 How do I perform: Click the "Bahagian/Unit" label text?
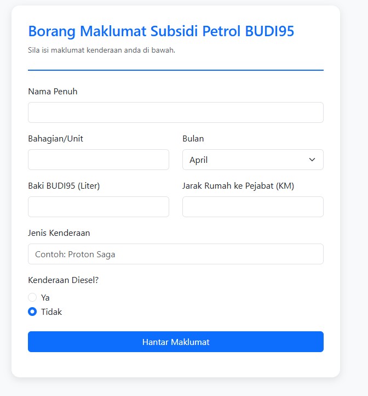pyautogui.click(x=55, y=139)
